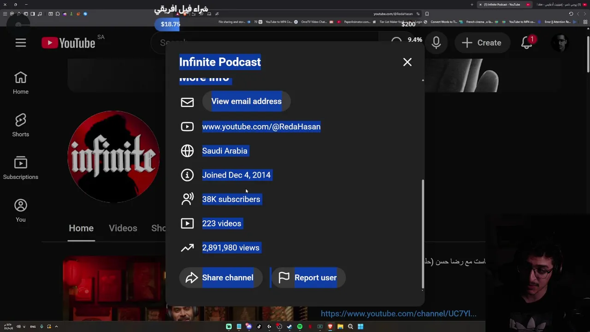Click the envelope email icon
This screenshot has width=590, height=332.
[187, 102]
